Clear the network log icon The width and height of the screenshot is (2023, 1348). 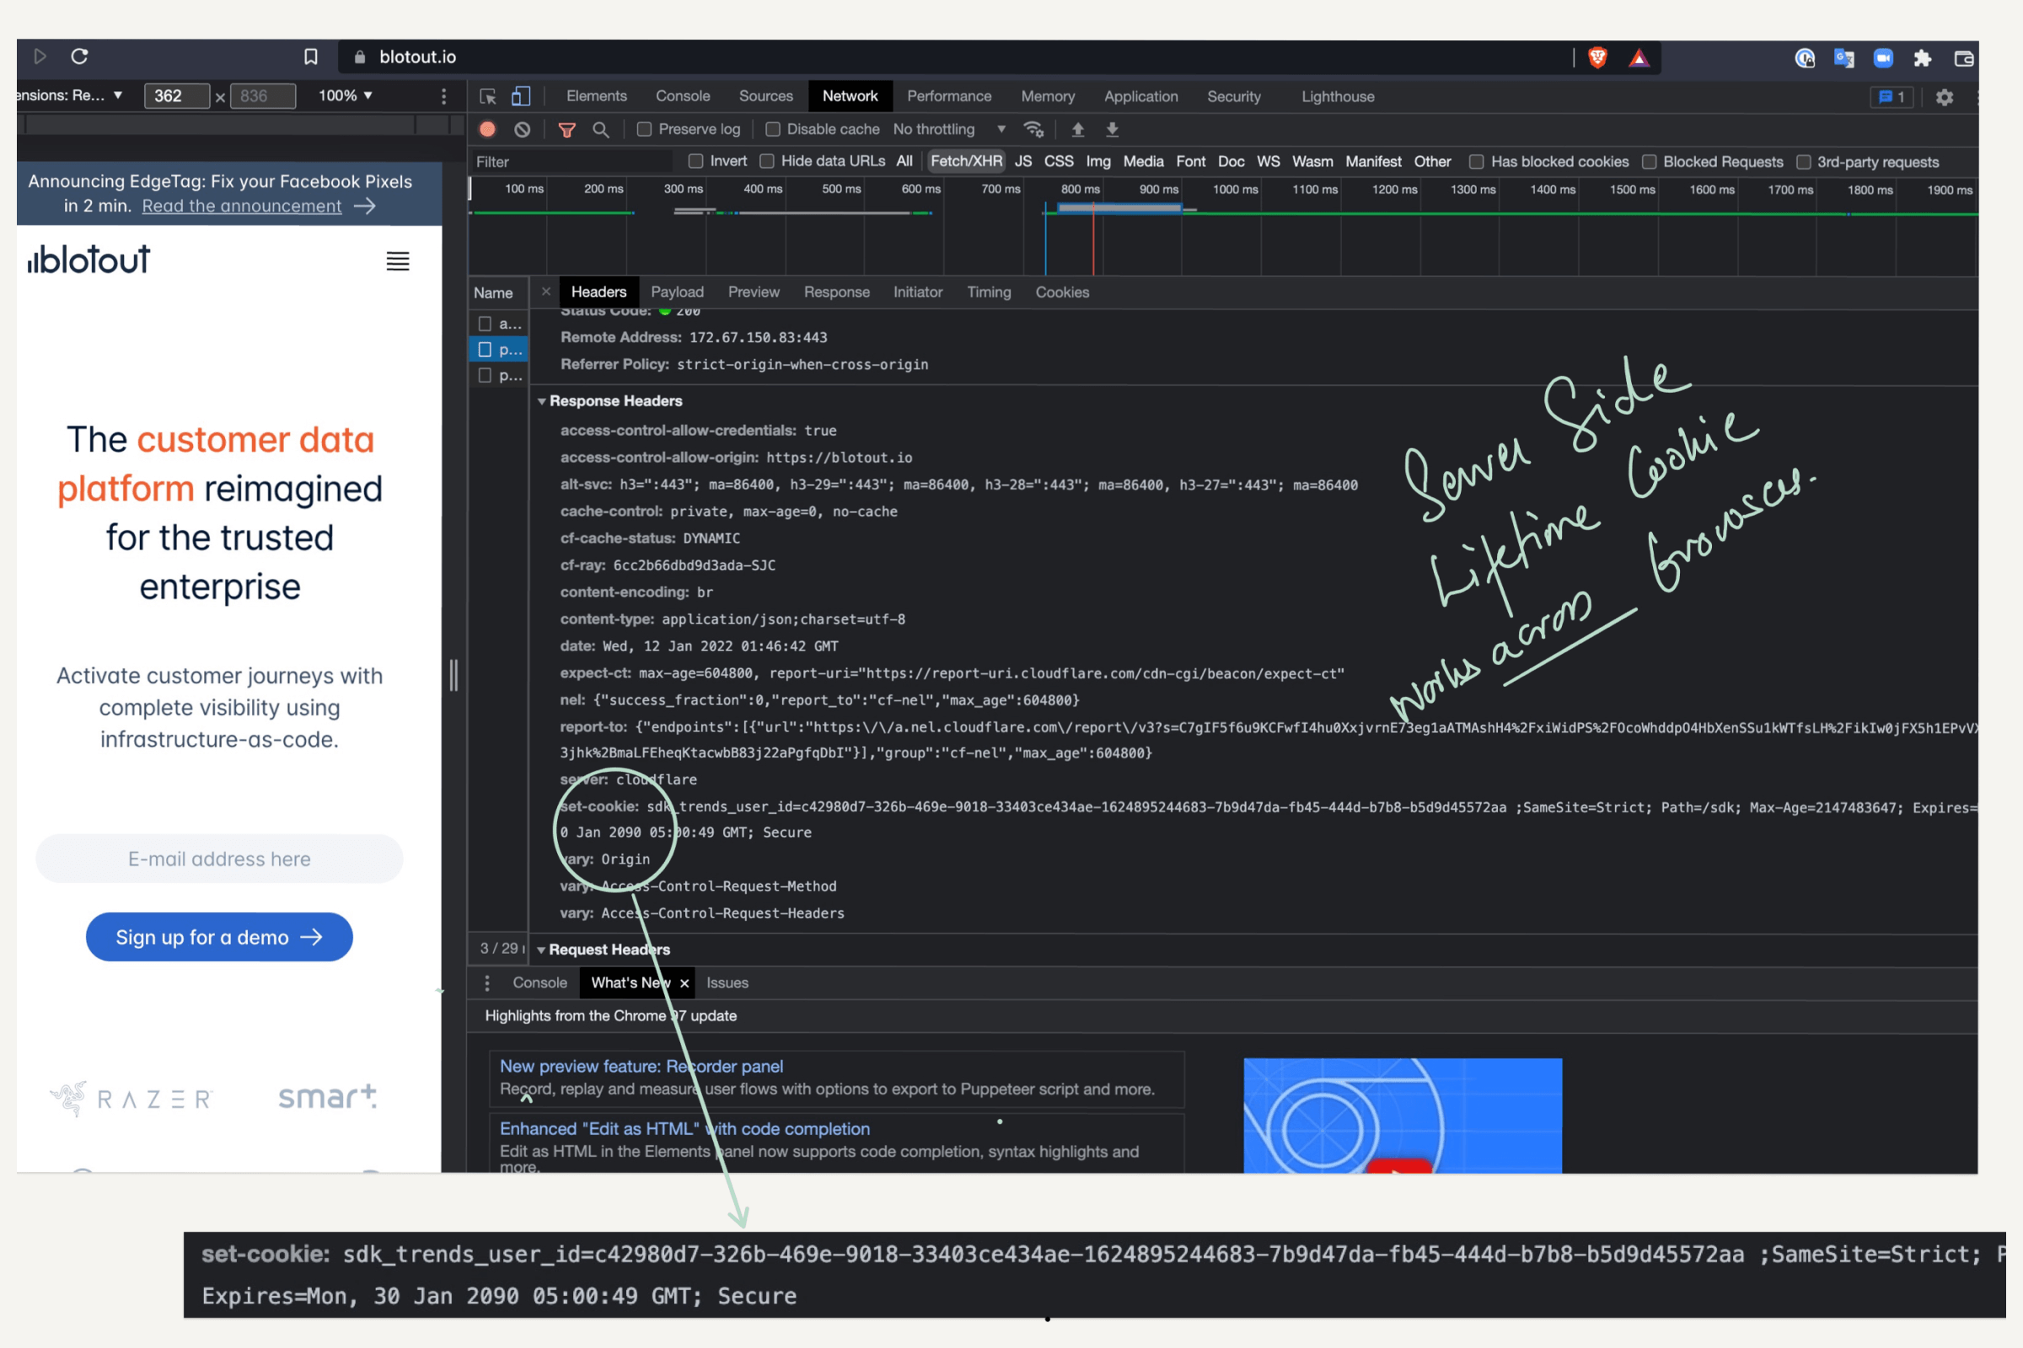pyautogui.click(x=522, y=129)
